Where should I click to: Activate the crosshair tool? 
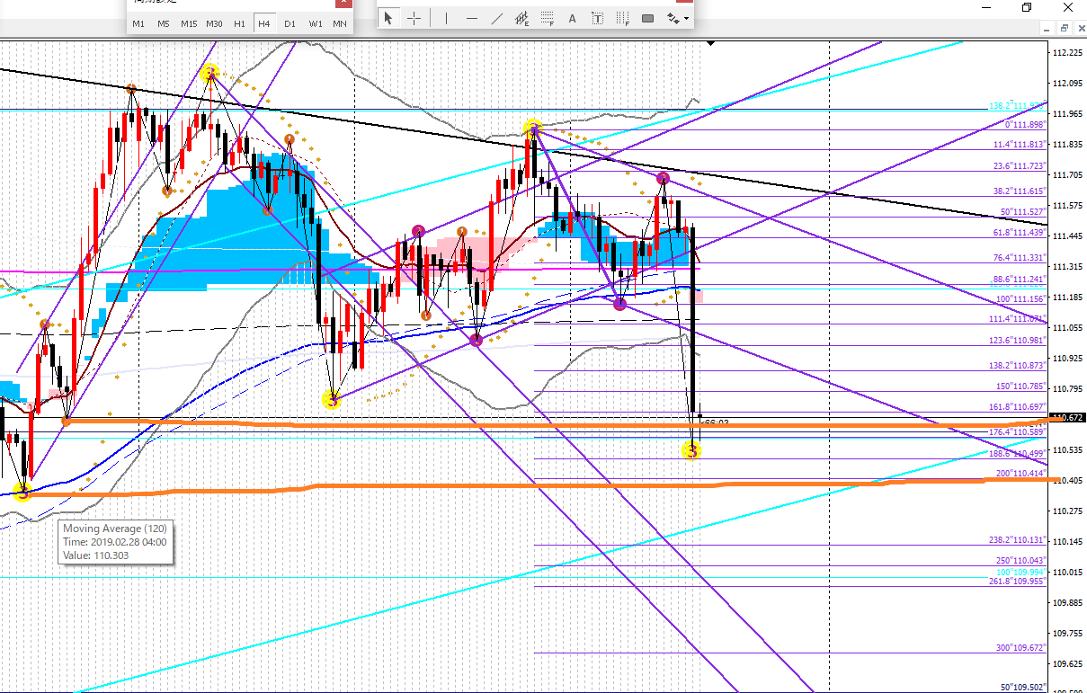click(x=414, y=18)
